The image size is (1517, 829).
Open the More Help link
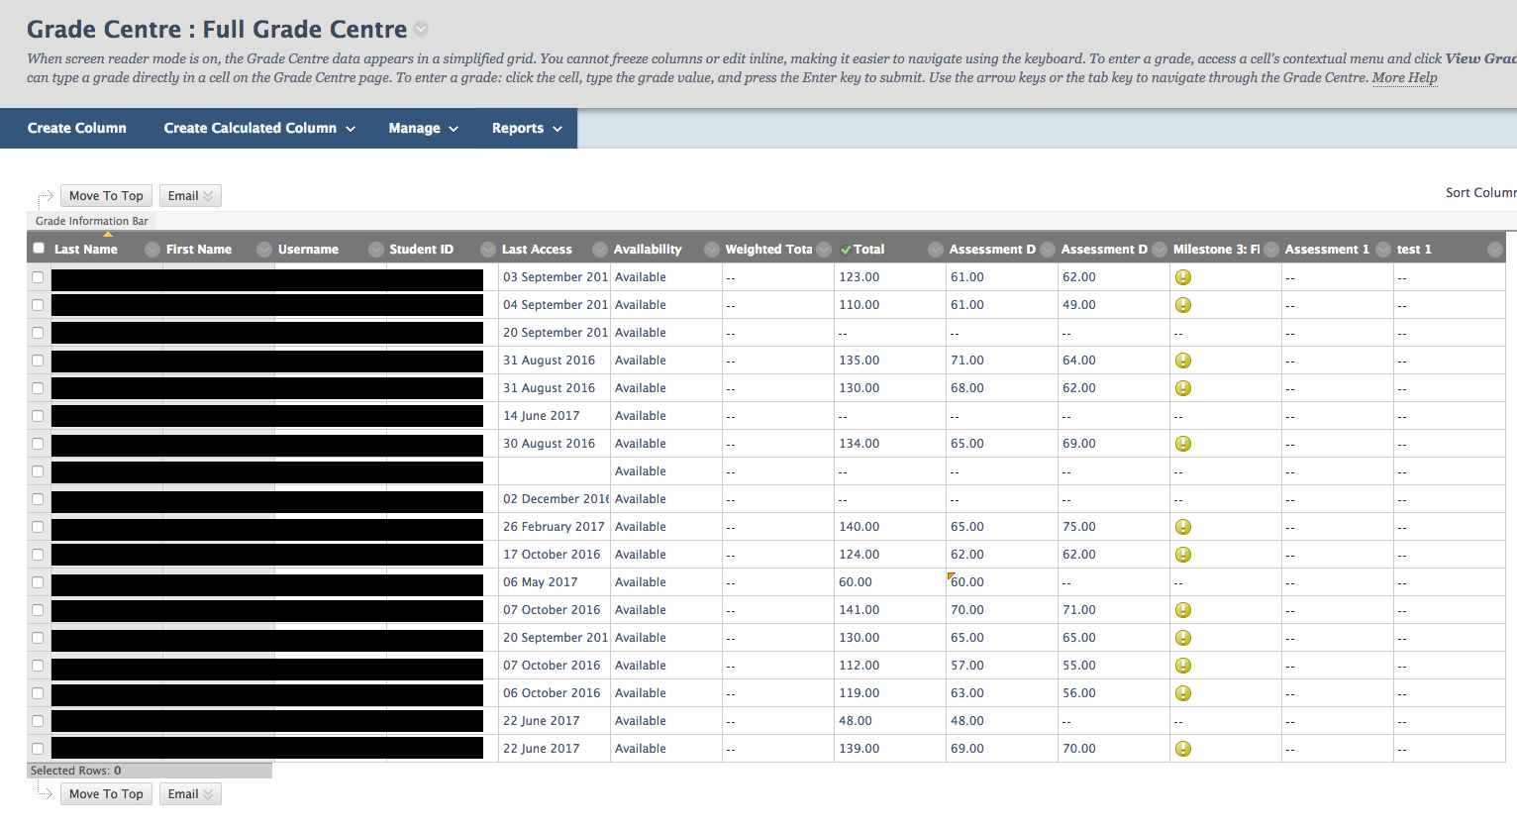click(x=1404, y=77)
